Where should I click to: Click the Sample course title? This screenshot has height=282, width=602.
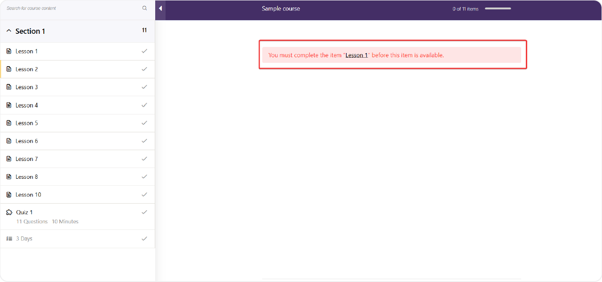click(281, 8)
